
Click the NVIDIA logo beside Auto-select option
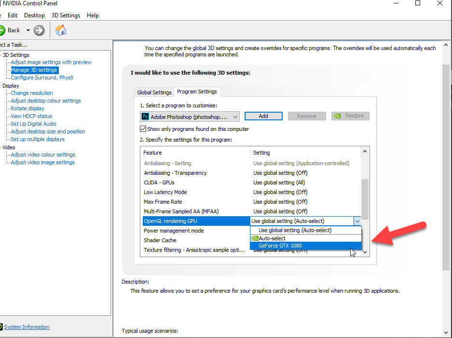tap(255, 238)
